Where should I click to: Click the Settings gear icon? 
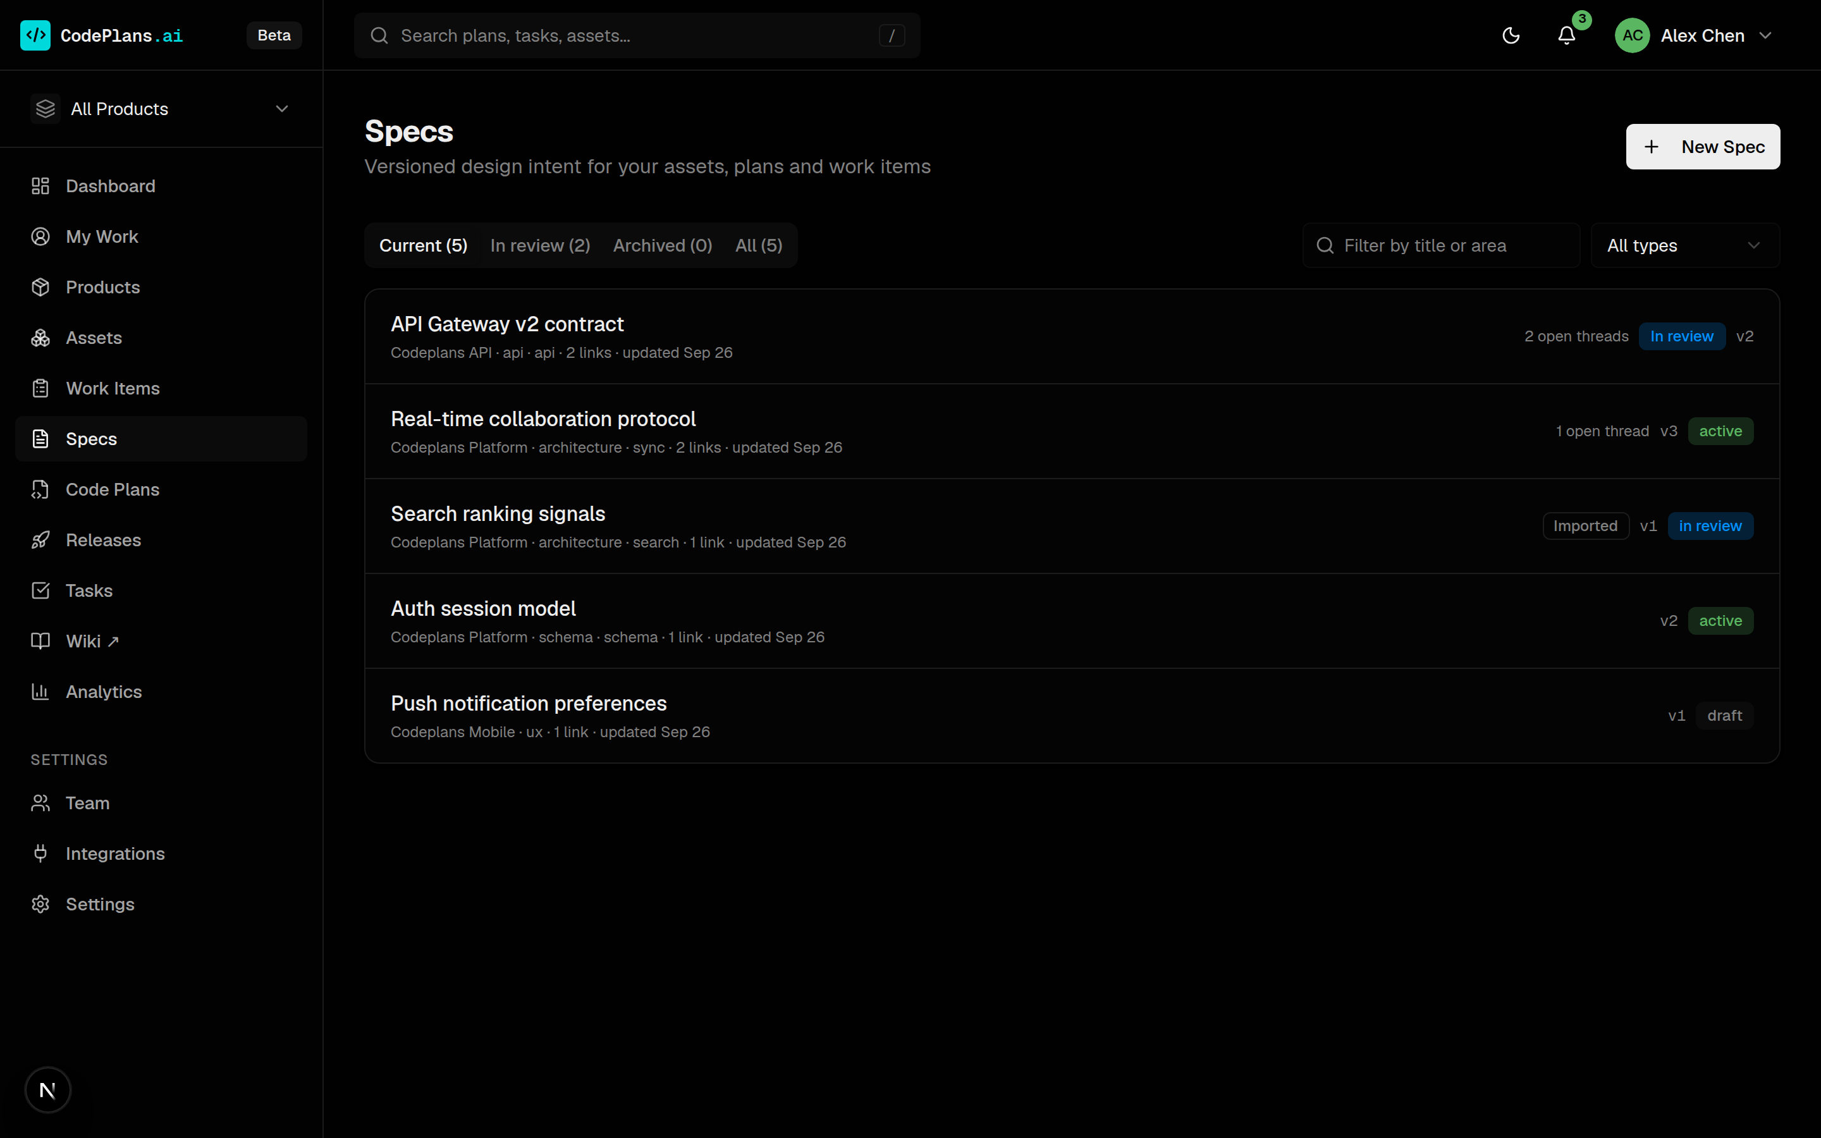point(40,904)
